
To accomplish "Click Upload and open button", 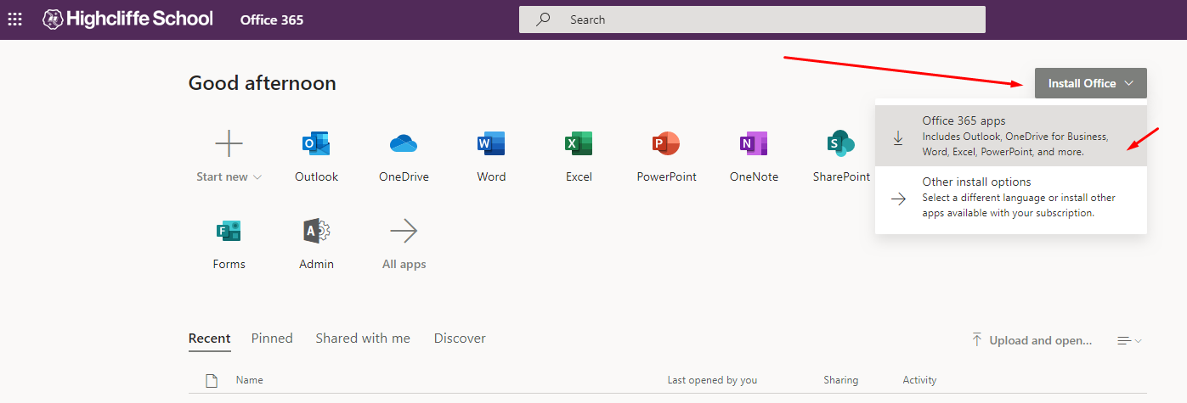I will tap(1032, 340).
